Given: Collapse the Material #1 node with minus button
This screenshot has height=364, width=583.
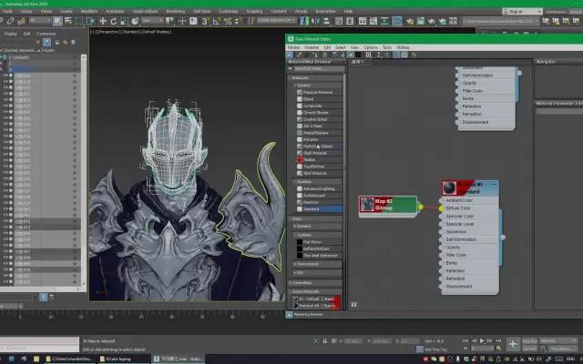Looking at the screenshot, I should coord(494,184).
